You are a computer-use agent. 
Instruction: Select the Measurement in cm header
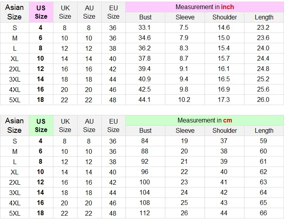point(204,120)
